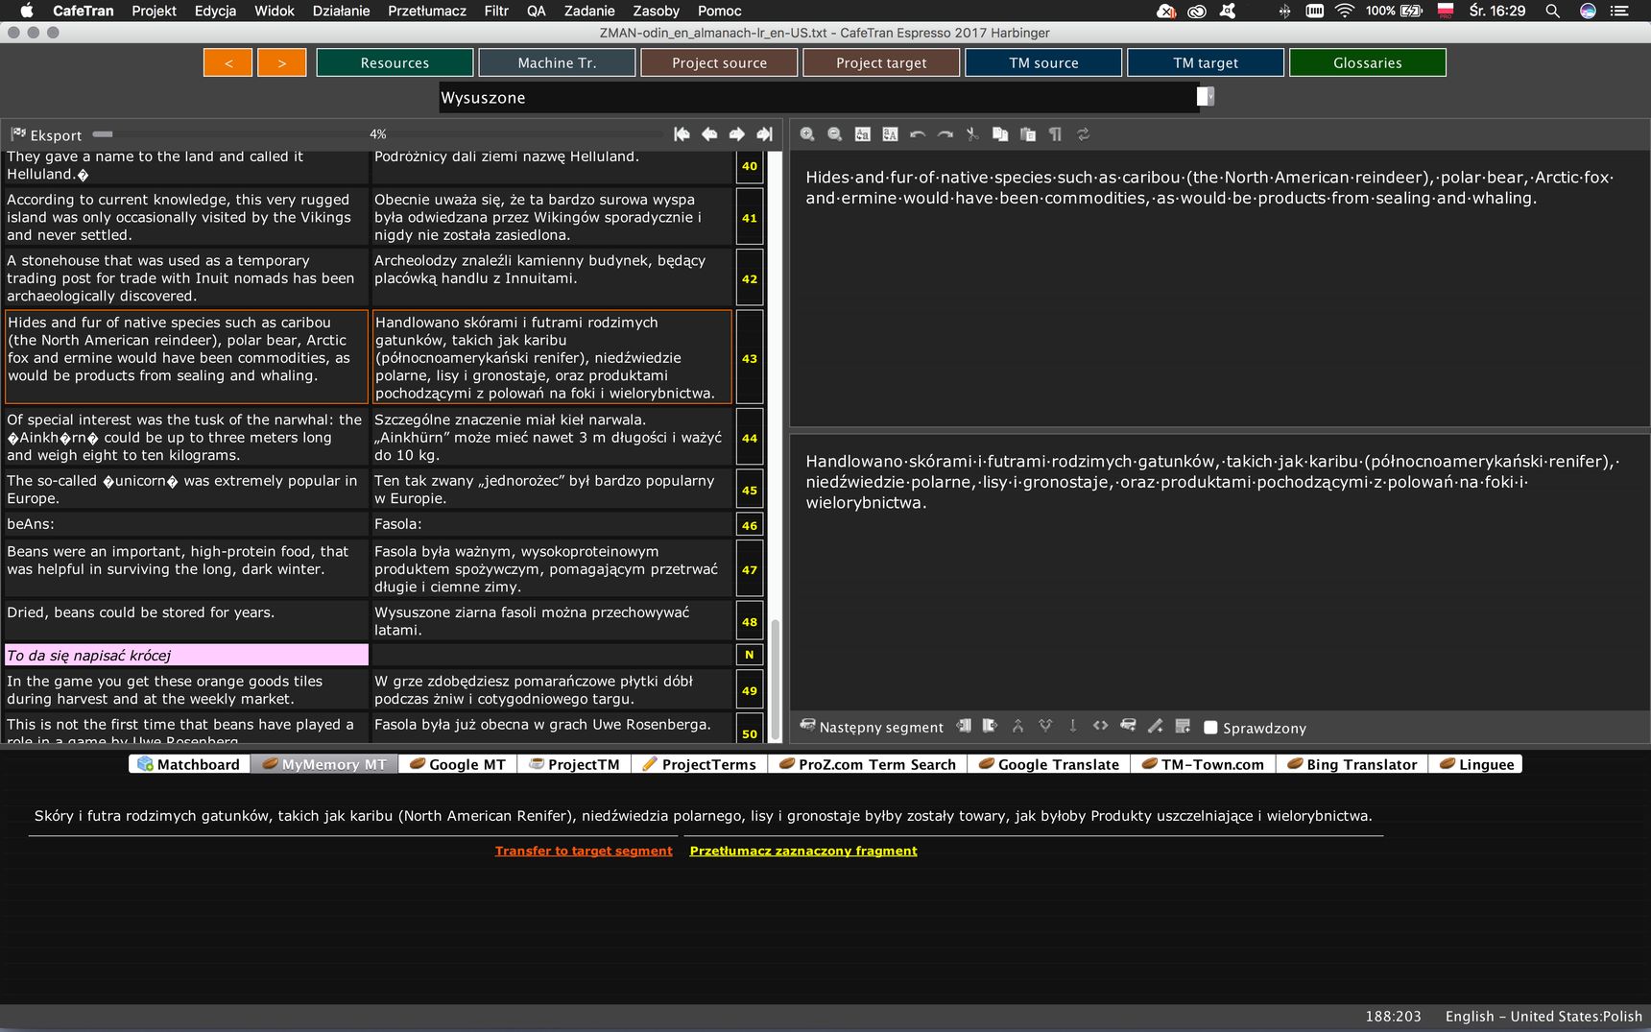
Task: Click the add note list icon
Action: point(1183,726)
